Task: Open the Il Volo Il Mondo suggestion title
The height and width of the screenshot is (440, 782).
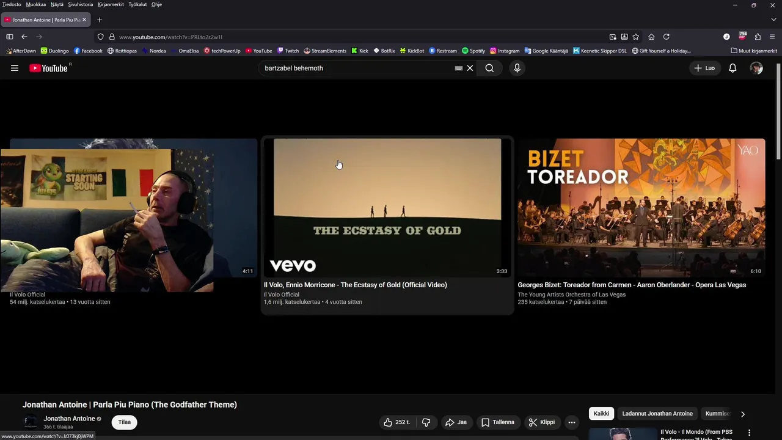Action: click(696, 435)
